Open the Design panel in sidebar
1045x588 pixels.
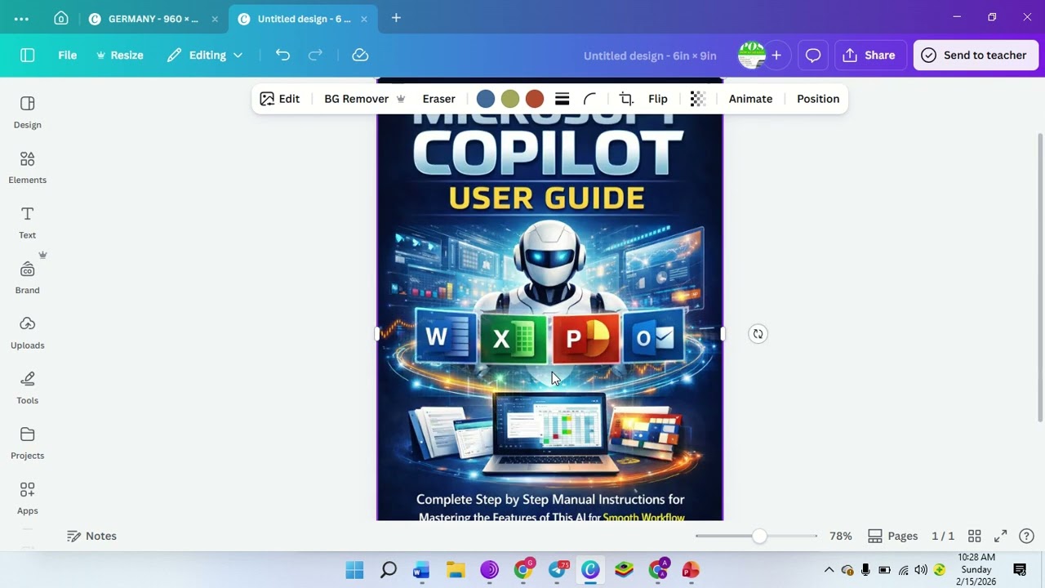27,113
